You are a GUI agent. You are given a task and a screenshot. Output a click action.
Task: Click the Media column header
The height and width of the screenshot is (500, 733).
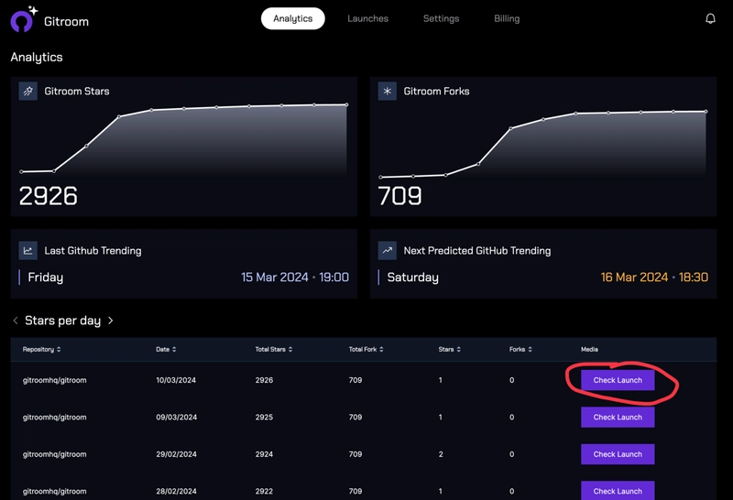(x=589, y=349)
